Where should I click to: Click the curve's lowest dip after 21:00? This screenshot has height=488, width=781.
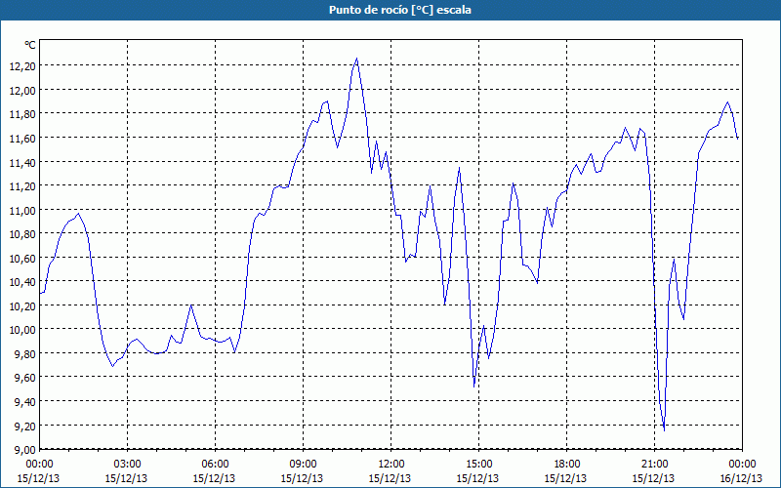click(664, 430)
